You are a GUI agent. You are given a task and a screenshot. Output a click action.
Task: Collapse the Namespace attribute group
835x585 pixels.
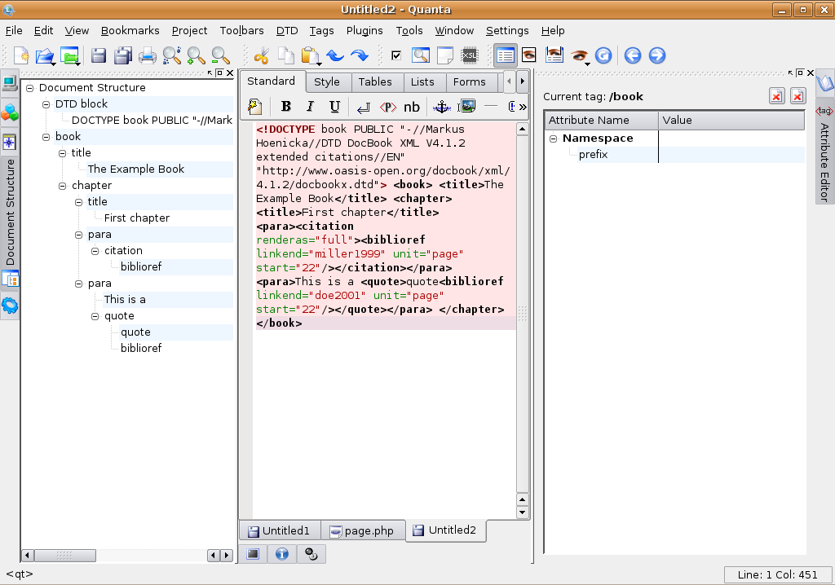[x=553, y=139]
